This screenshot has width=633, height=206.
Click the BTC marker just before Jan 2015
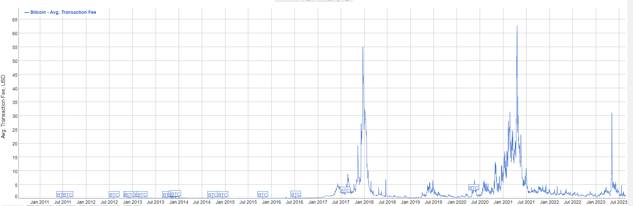[x=223, y=194]
